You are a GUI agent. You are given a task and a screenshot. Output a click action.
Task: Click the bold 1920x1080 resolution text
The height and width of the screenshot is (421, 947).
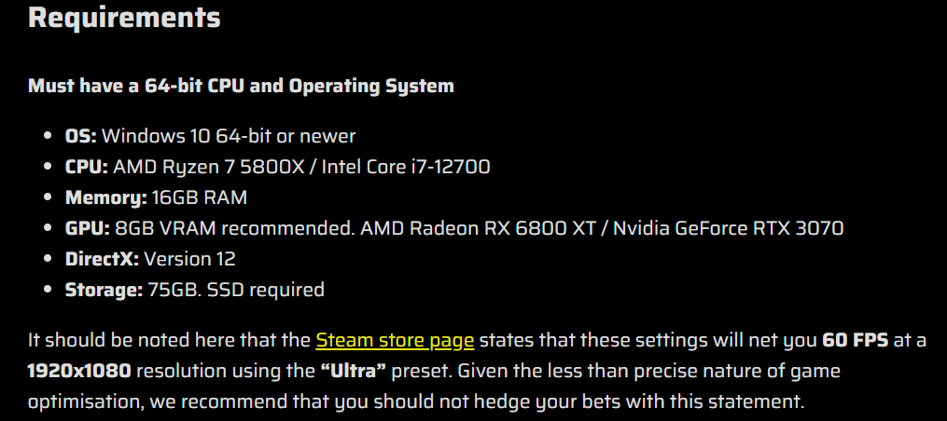pyautogui.click(x=79, y=371)
